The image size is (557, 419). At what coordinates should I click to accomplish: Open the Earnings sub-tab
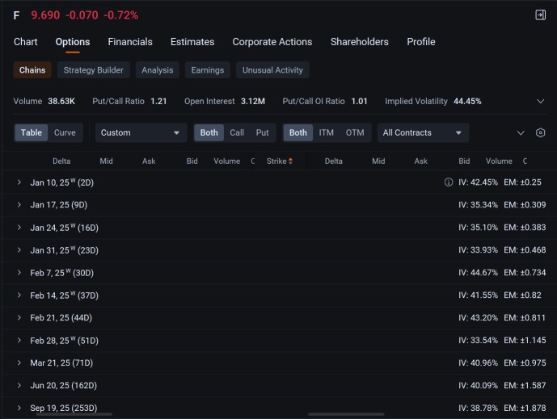click(208, 70)
